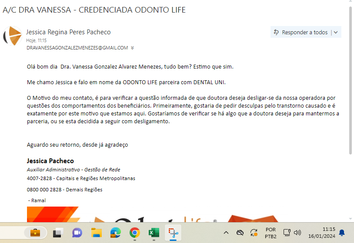Click the Auxiliar Administrativo - Gestão de Rede text
The image size is (354, 243).
pos(73,170)
